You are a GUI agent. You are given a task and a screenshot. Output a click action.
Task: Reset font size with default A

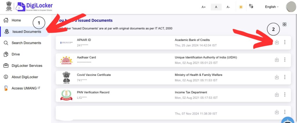click(x=216, y=7)
